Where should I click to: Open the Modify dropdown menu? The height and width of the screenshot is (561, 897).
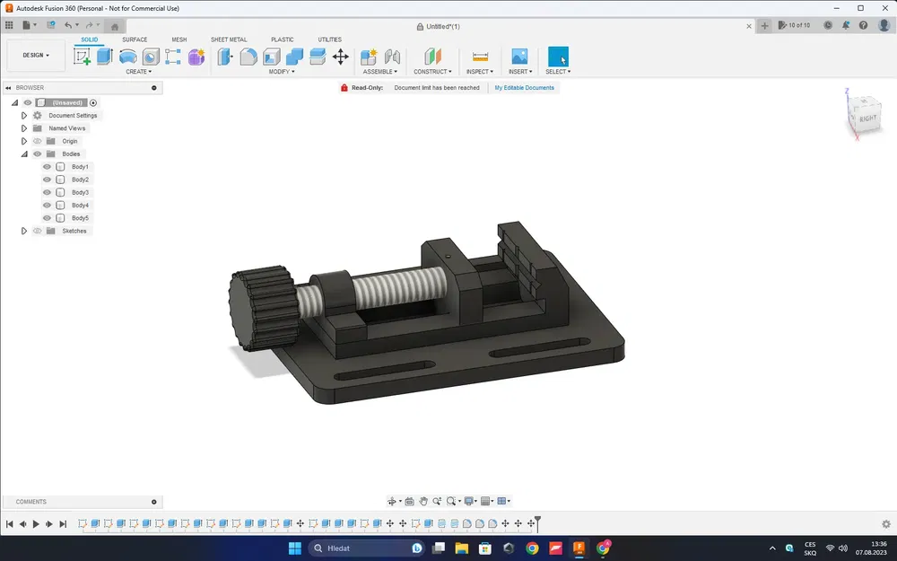[281, 72]
